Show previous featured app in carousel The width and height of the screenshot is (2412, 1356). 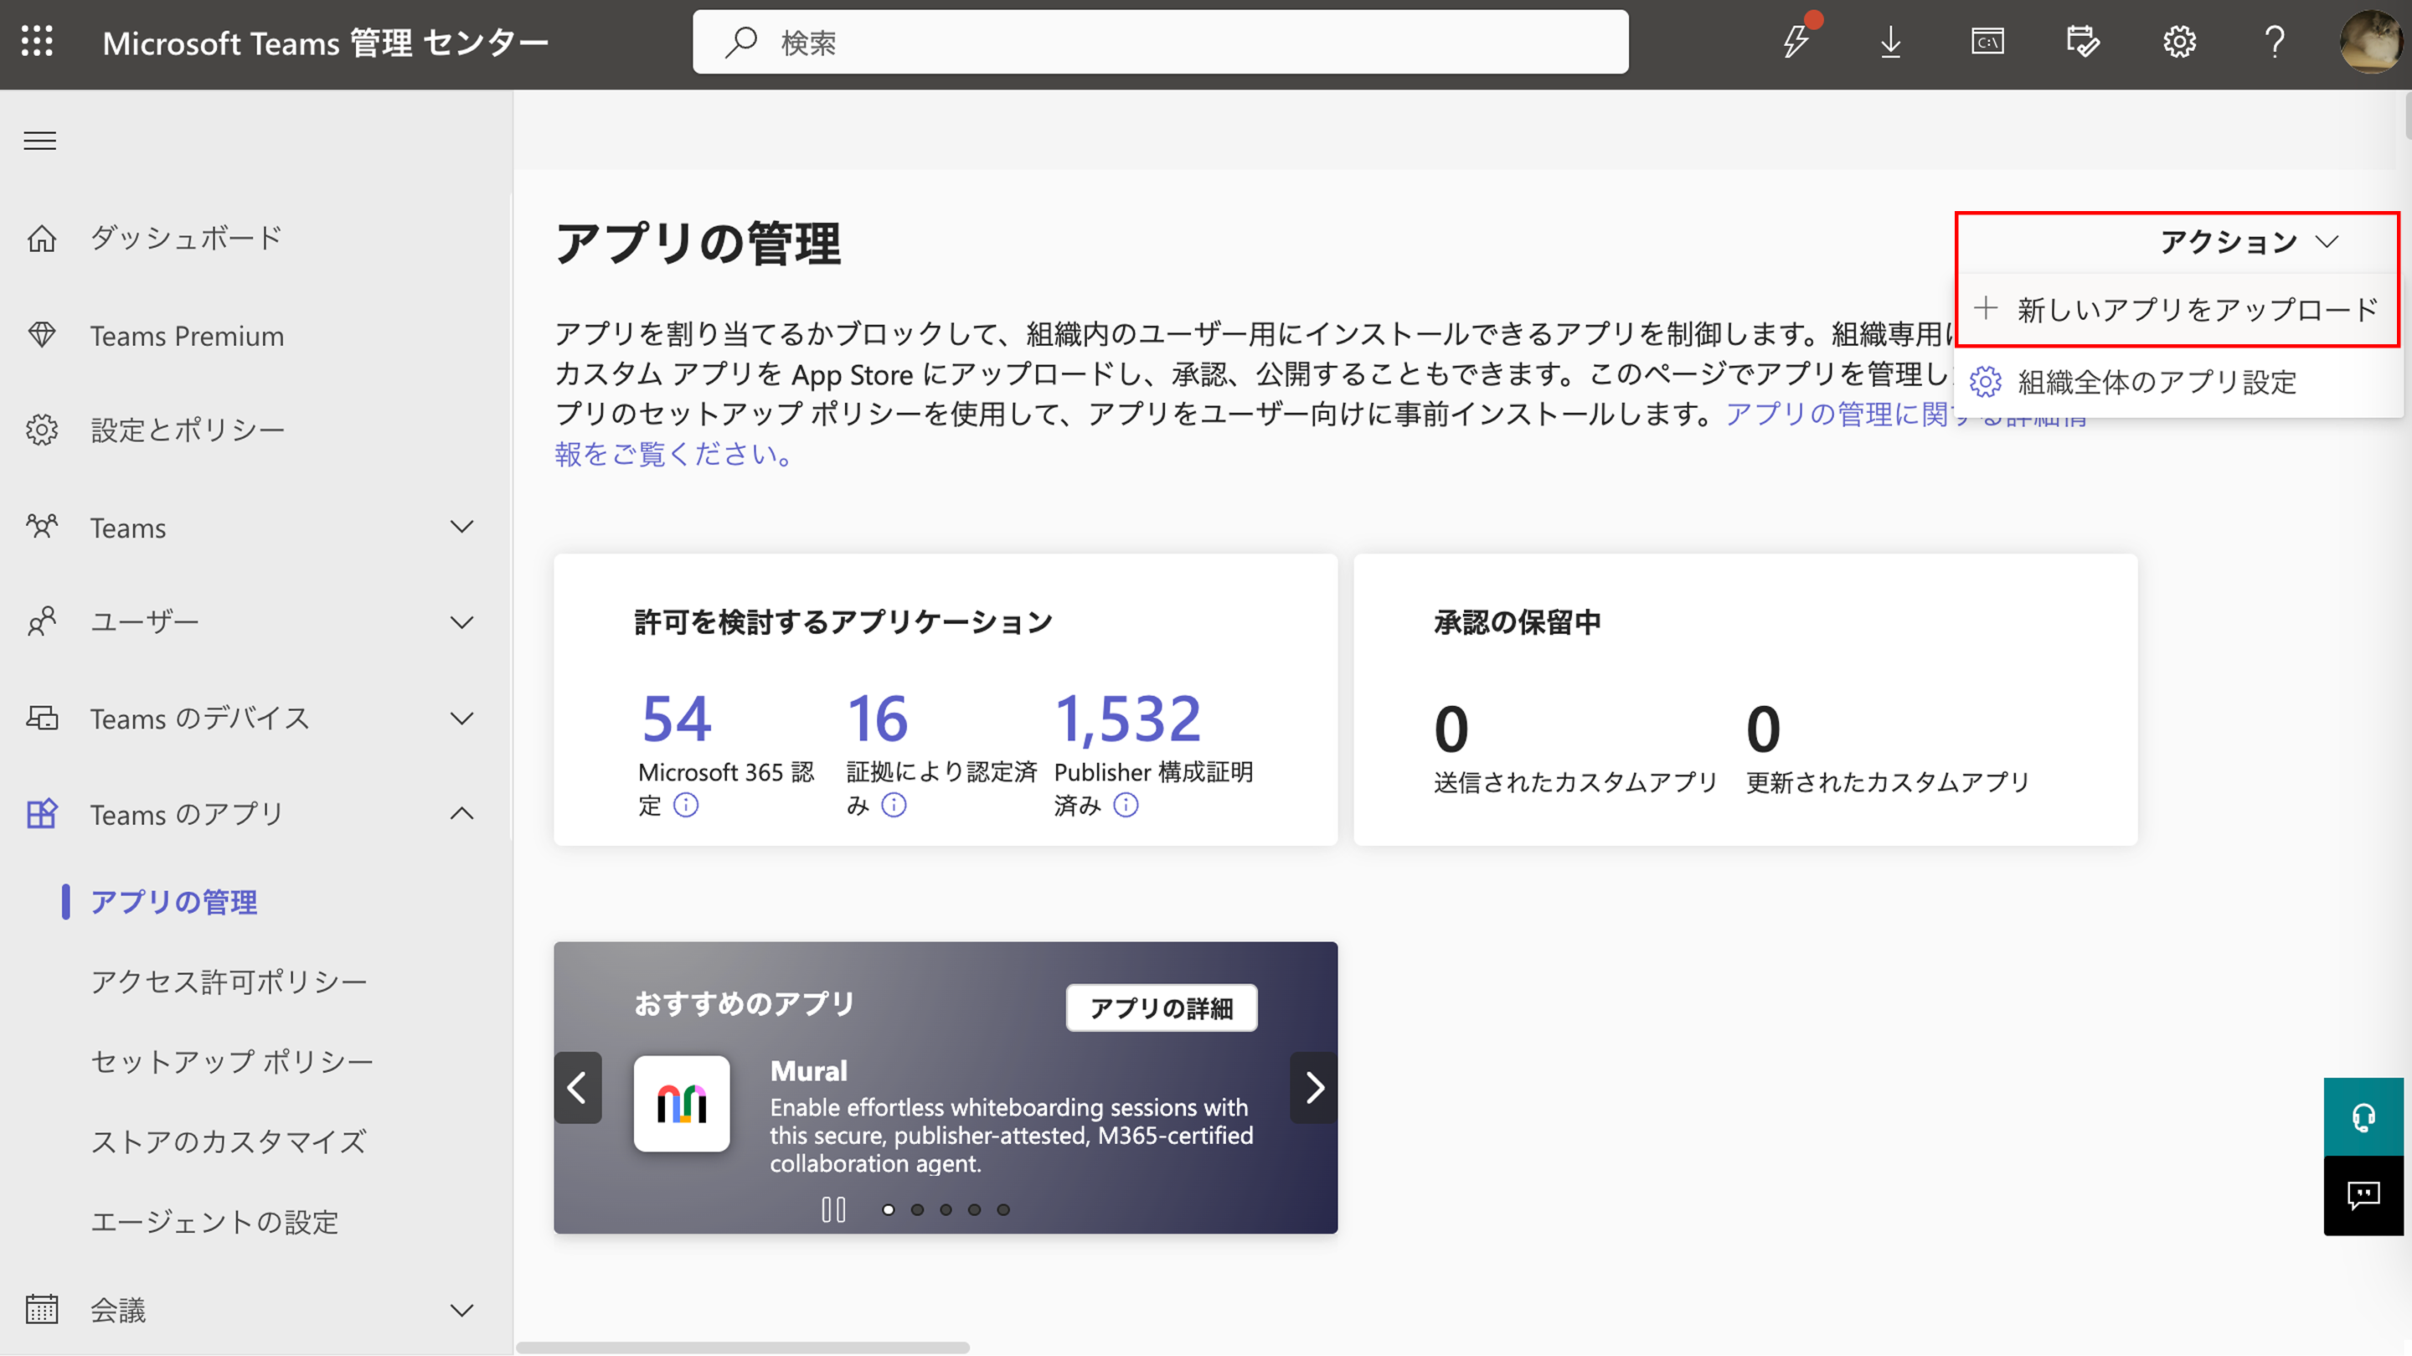coord(577,1087)
